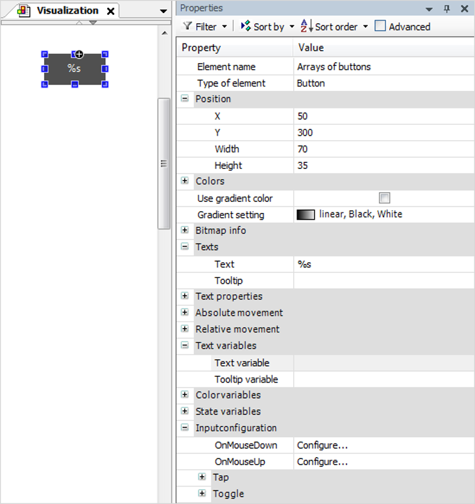Screen dimensions: 475x504
Task: Open the Properties panel options arrow
Action: click(429, 9)
